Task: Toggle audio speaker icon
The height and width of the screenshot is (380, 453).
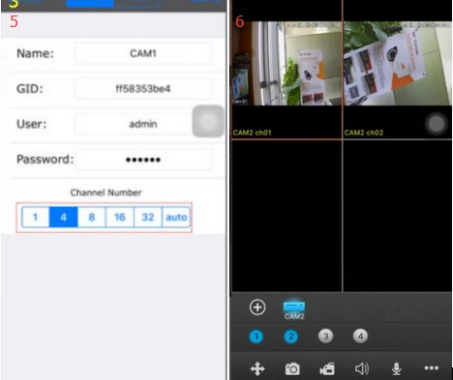Action: [362, 368]
